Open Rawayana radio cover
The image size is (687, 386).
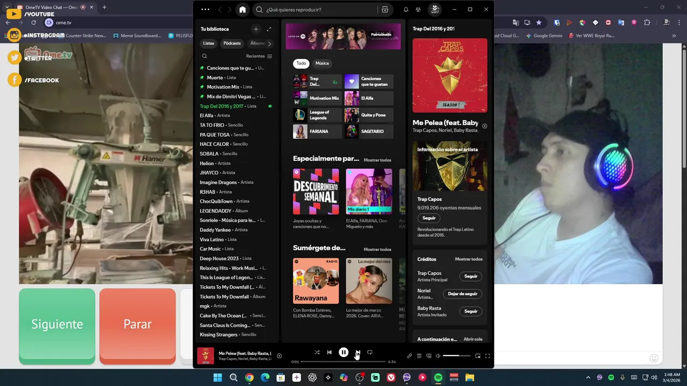[316, 281]
